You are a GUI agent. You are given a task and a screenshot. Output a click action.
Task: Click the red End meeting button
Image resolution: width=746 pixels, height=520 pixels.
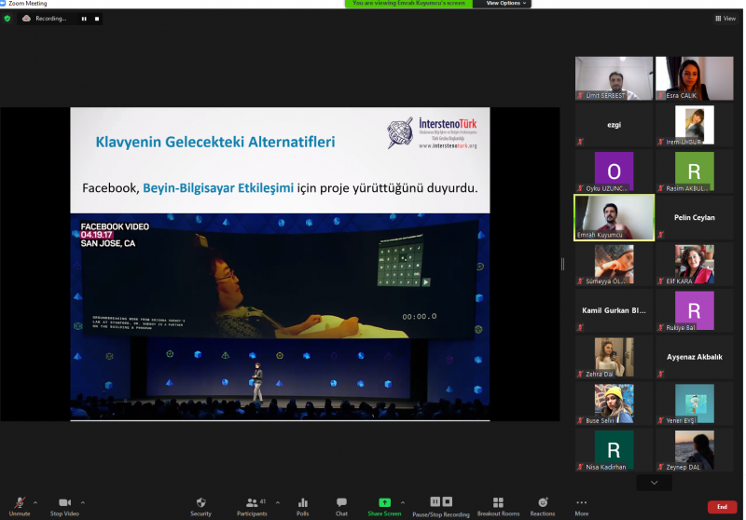coord(722,507)
